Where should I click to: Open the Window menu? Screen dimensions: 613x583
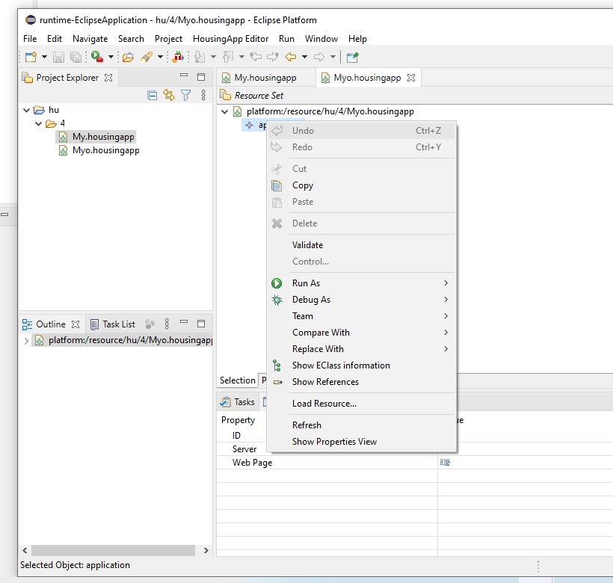coord(321,39)
